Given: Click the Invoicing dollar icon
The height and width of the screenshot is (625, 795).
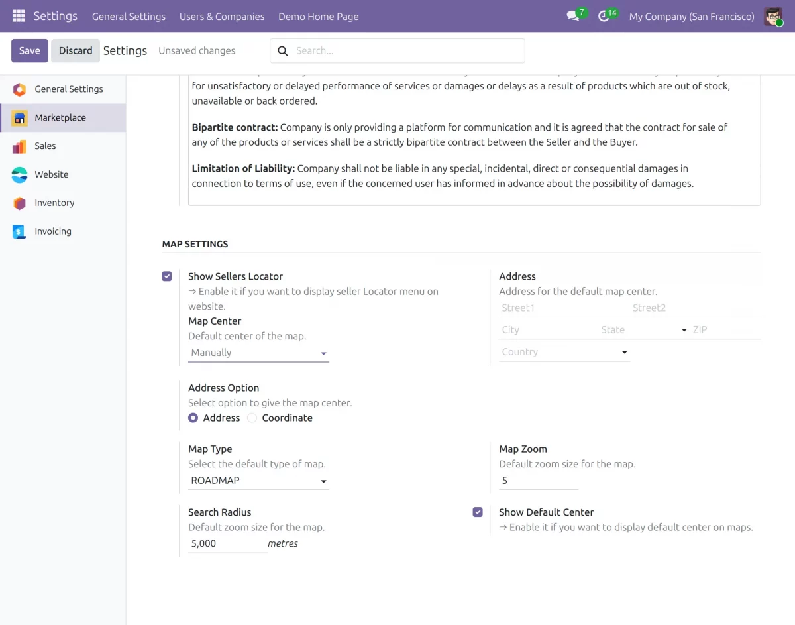Looking at the screenshot, I should tap(19, 232).
